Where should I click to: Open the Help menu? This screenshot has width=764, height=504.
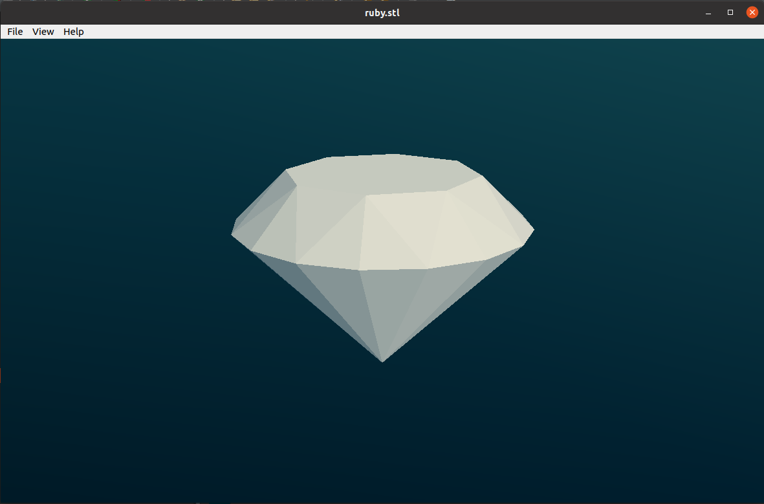point(74,32)
